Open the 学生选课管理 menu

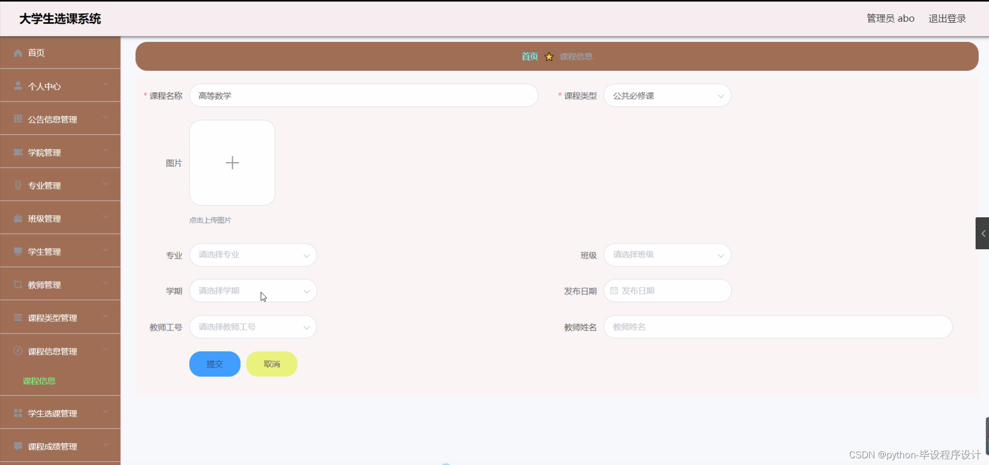52,413
